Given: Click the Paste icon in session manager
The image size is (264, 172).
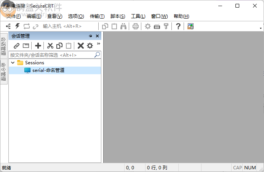Looking at the screenshot, I should pos(69,46).
